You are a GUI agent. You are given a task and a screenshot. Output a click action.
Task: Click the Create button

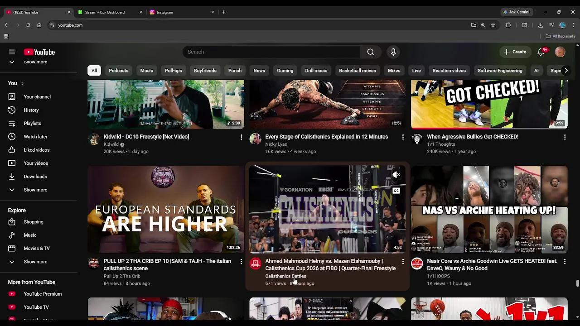pyautogui.click(x=515, y=52)
